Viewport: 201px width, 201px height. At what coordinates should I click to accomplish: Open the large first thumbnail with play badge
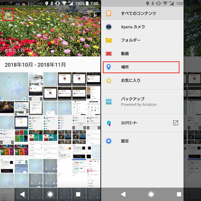click(14, 86)
